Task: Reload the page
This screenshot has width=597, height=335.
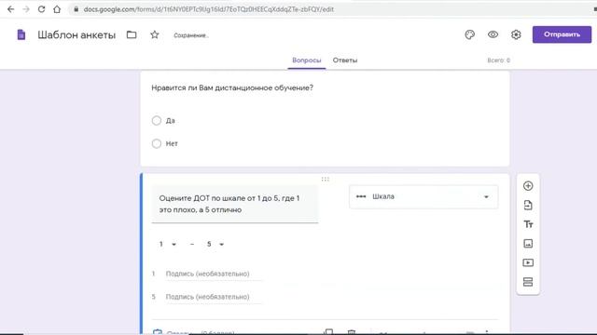Action: [41, 9]
